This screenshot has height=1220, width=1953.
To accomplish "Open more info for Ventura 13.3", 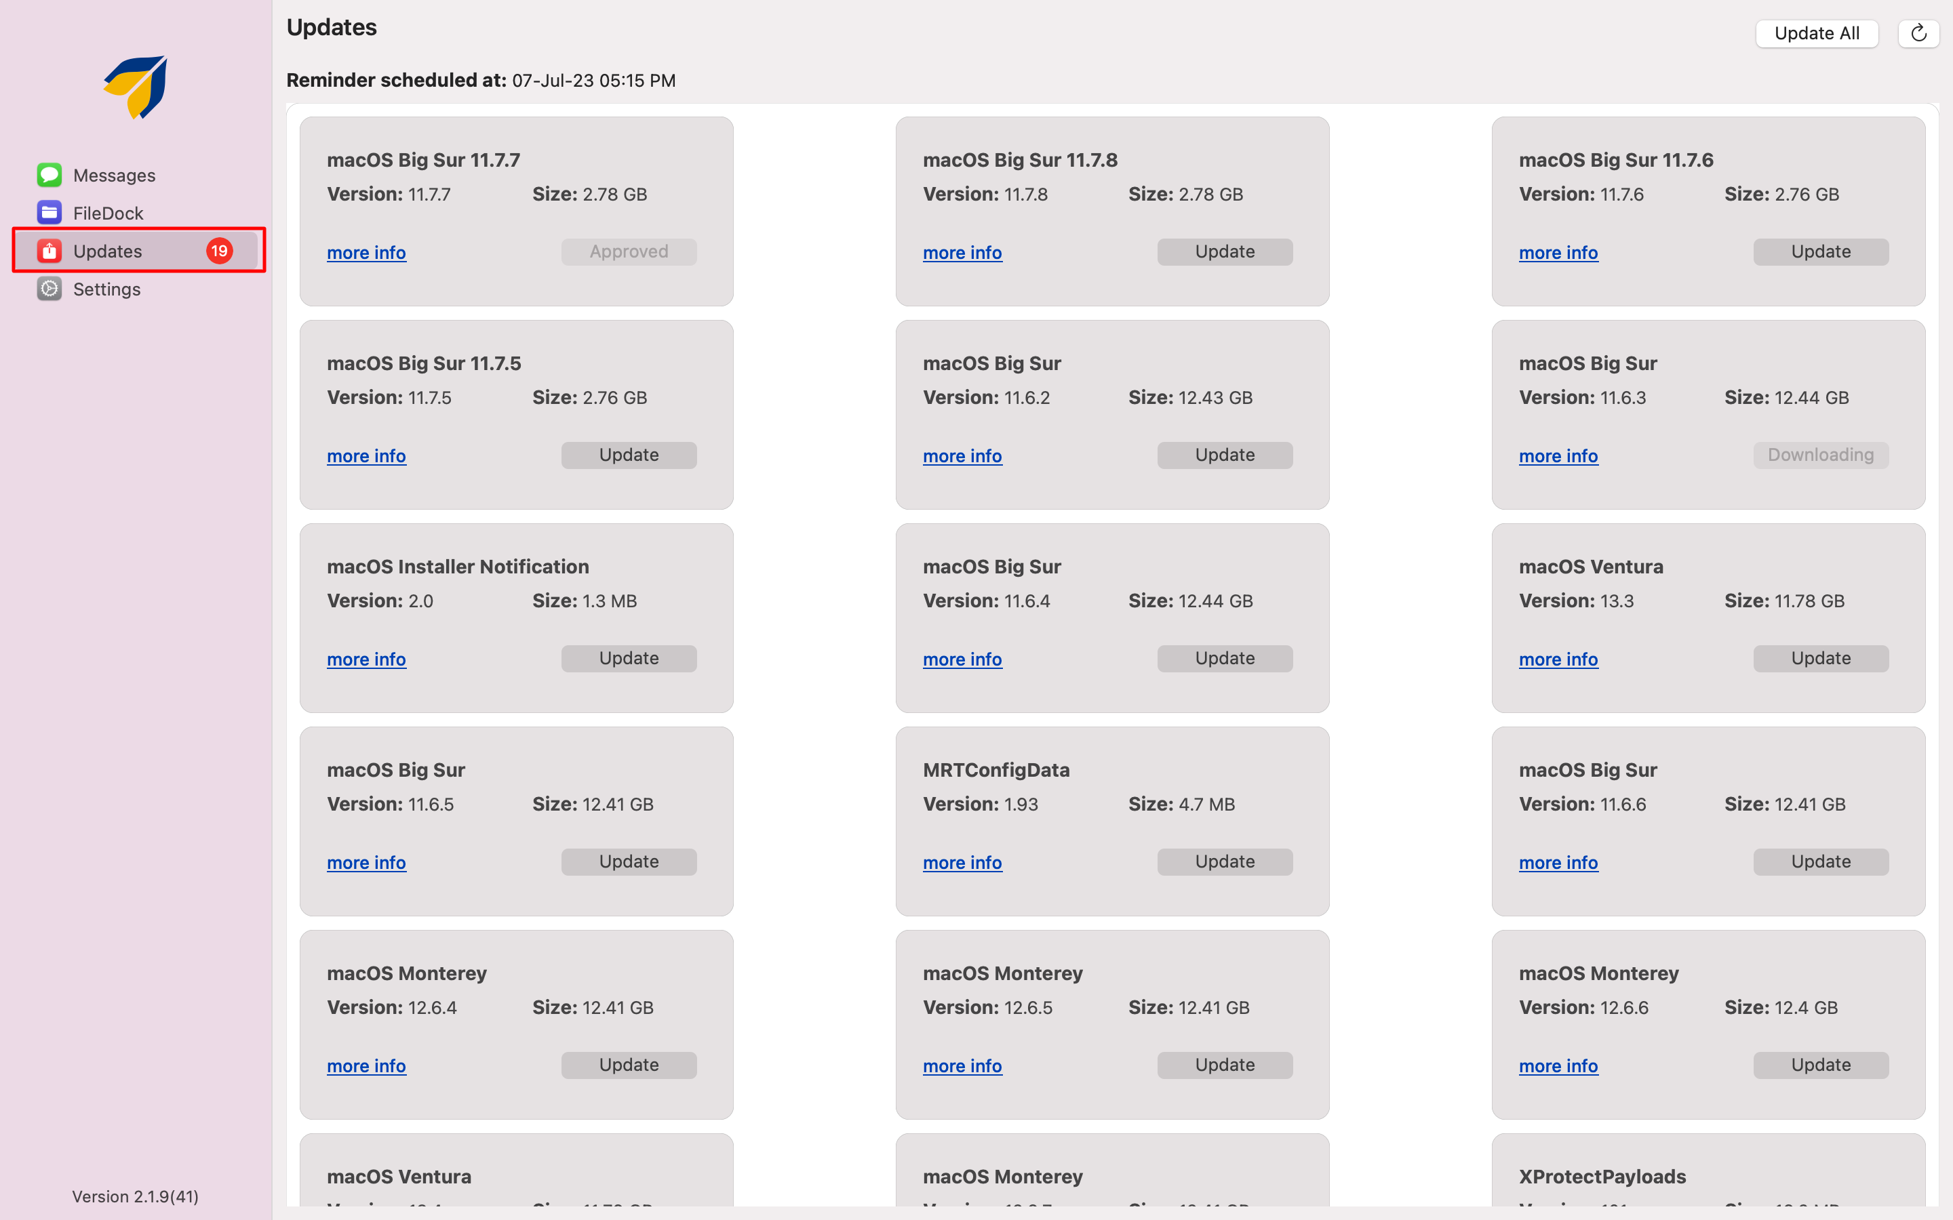I will (x=1558, y=659).
